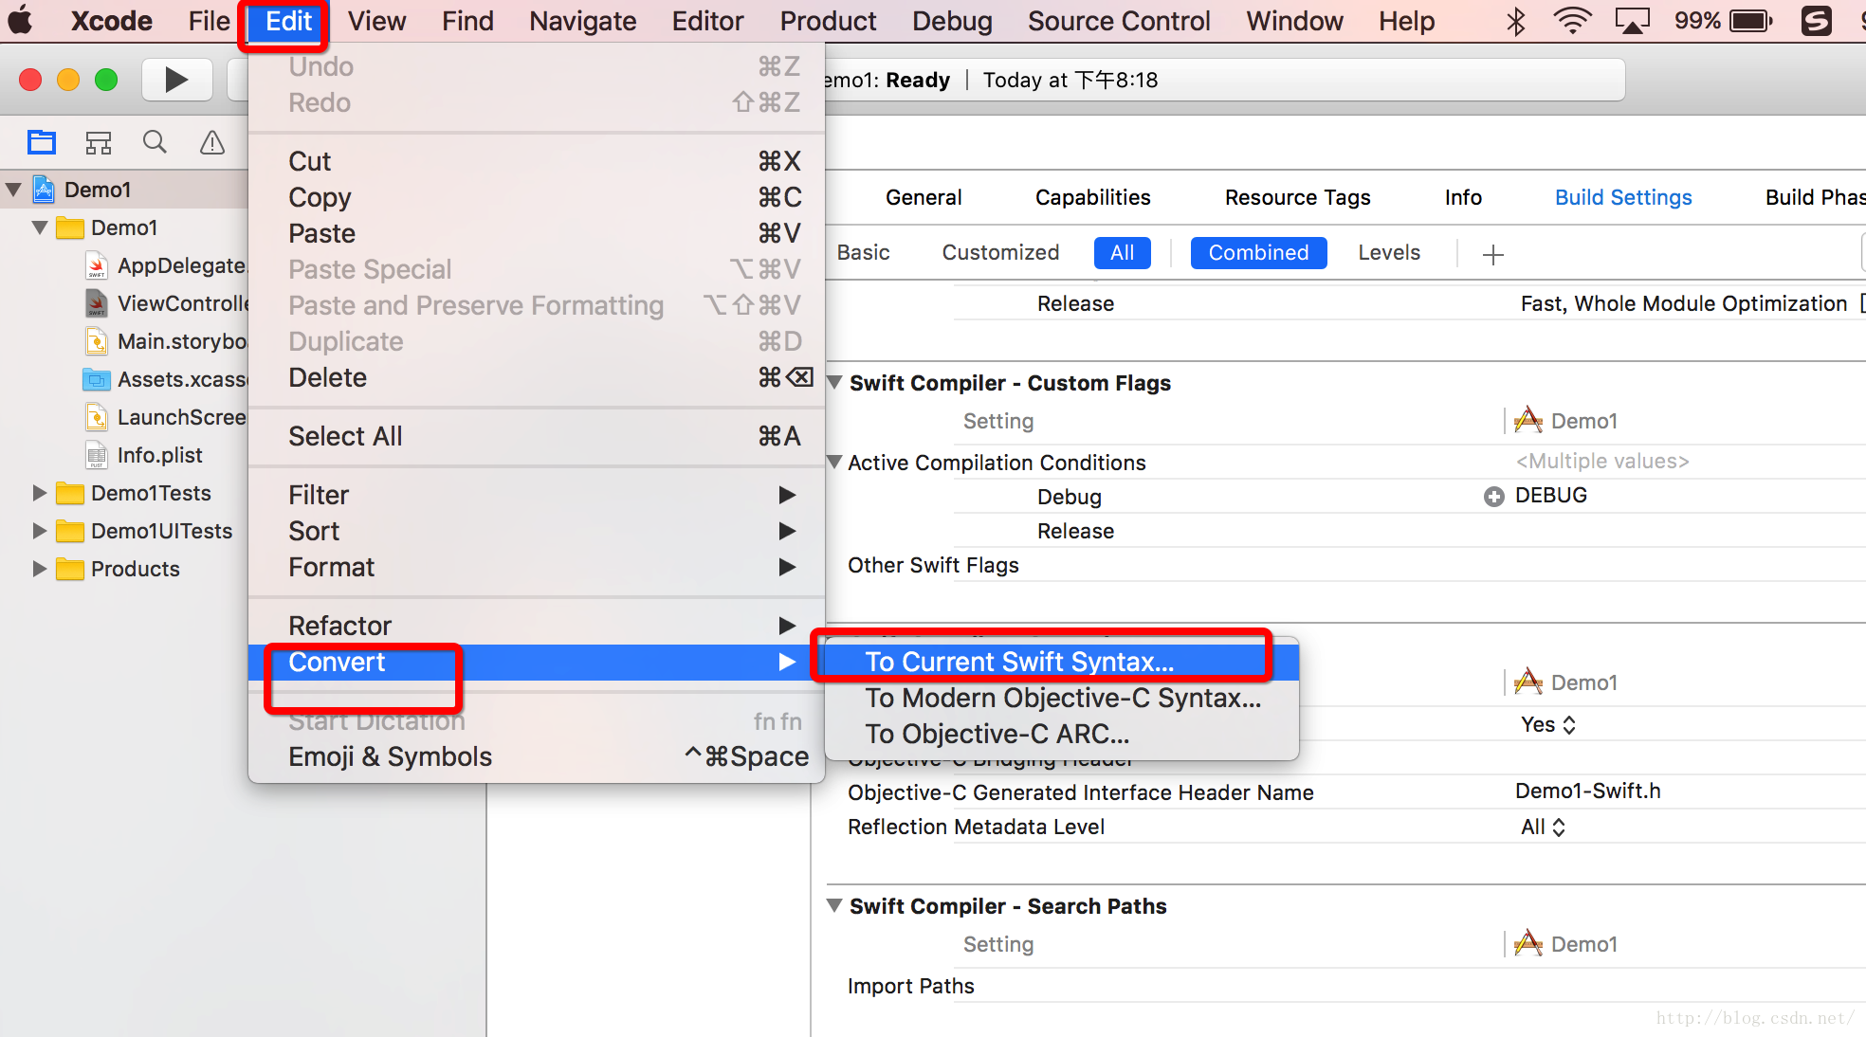This screenshot has width=1866, height=1037.
Task: Switch to the Capabilities tab
Action: click(x=1092, y=197)
